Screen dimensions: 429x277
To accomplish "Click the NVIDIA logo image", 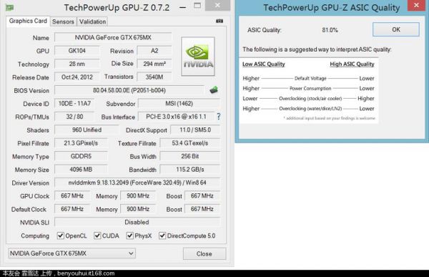I will point(198,56).
